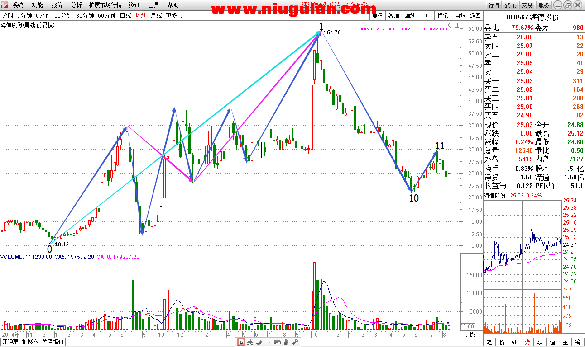The image size is (585, 347).
Task: Select the 筹 tab at bottom right
Action: [578, 342]
